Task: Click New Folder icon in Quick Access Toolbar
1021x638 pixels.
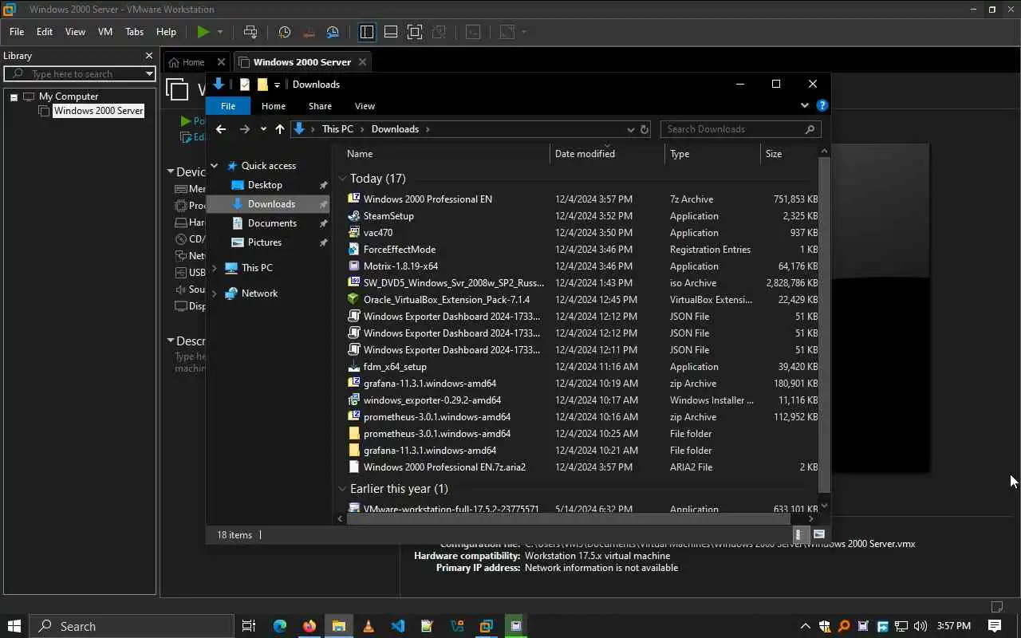Action: (x=262, y=85)
